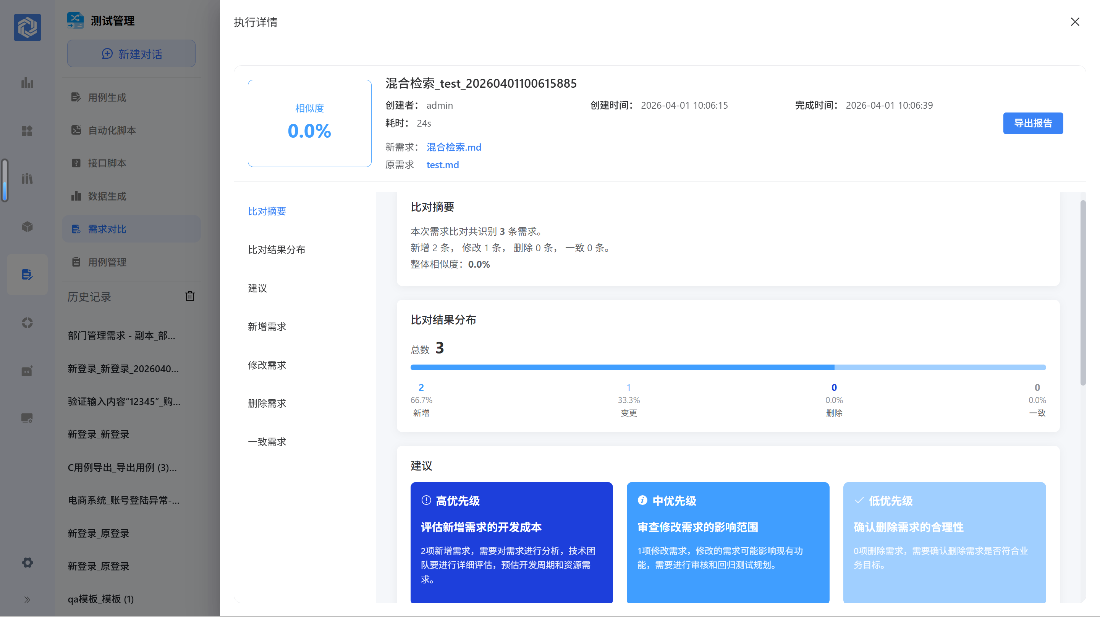Expand the sidebar with double-chevron icon
This screenshot has height=617, width=1100.
pyautogui.click(x=27, y=600)
